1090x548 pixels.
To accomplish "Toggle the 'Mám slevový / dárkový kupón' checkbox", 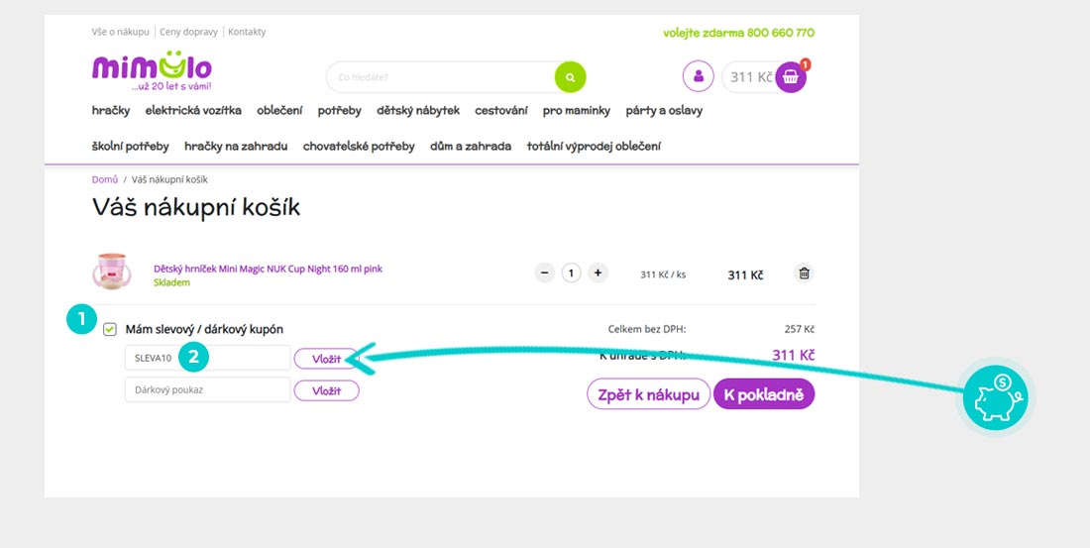I will (x=110, y=329).
